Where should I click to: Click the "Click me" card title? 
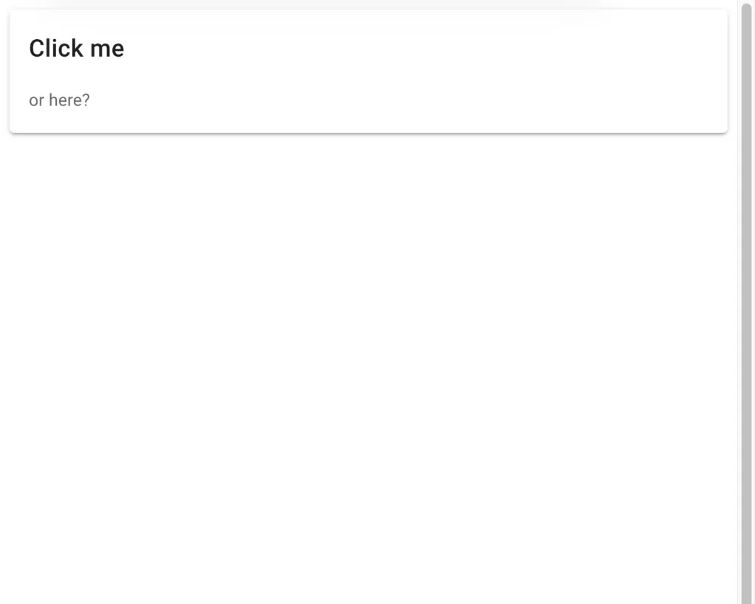(x=77, y=49)
